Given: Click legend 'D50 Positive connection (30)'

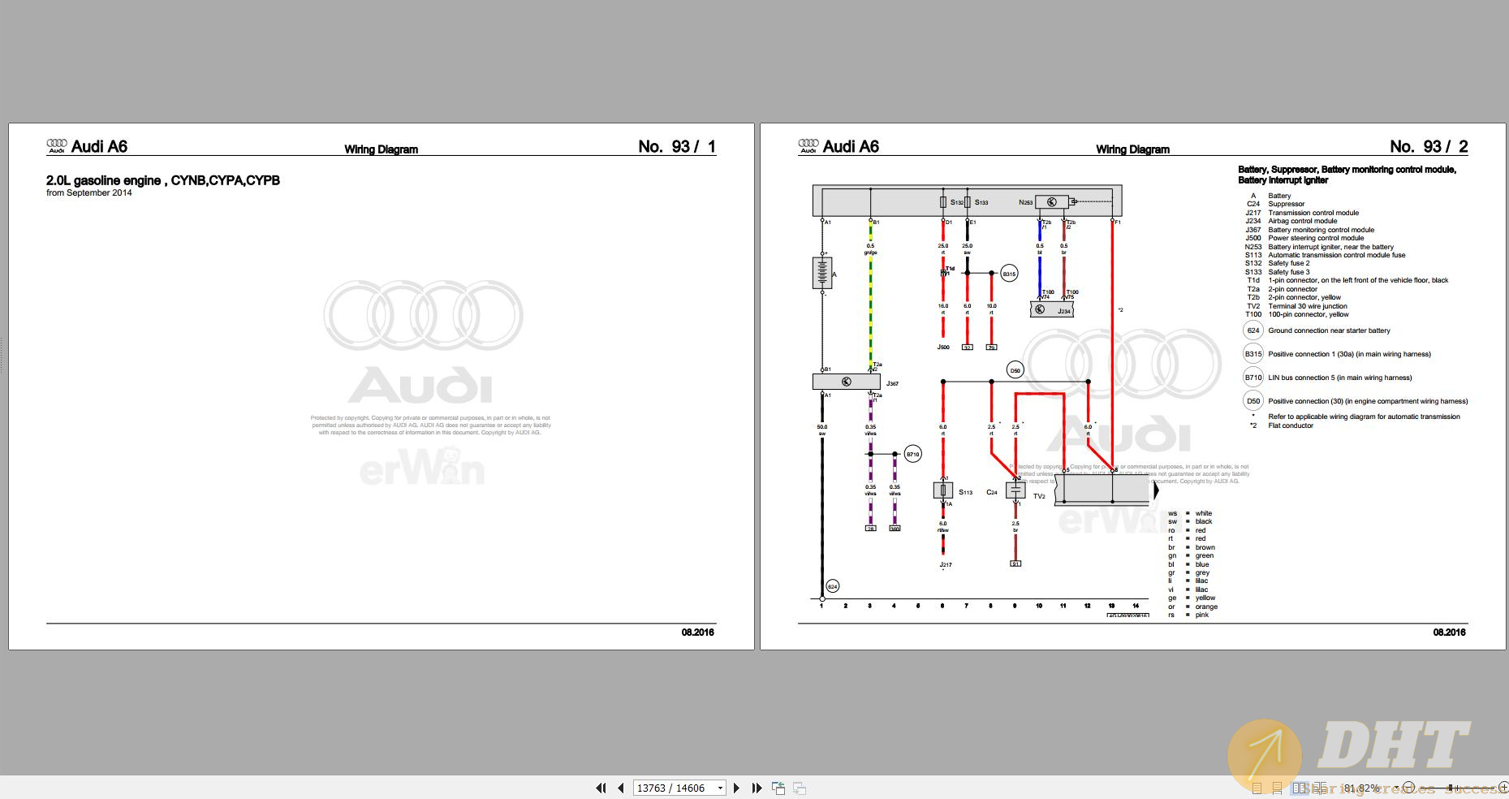Looking at the screenshot, I should (x=1356, y=401).
